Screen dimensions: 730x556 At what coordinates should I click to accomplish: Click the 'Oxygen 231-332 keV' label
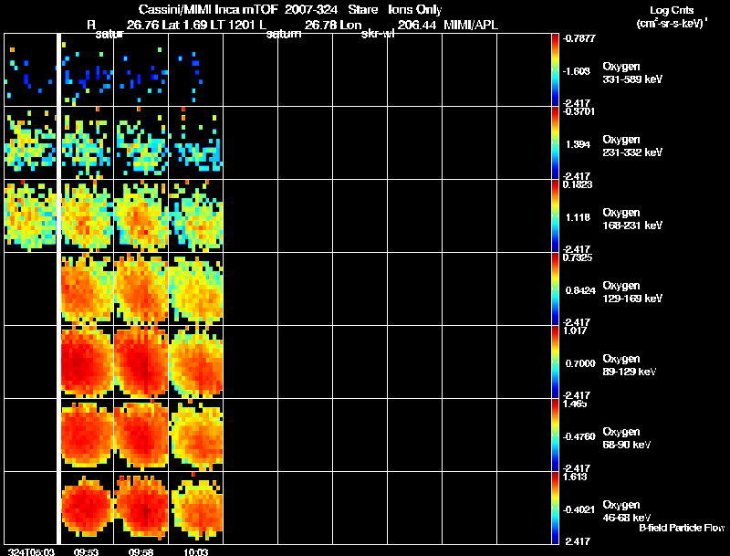(632, 146)
